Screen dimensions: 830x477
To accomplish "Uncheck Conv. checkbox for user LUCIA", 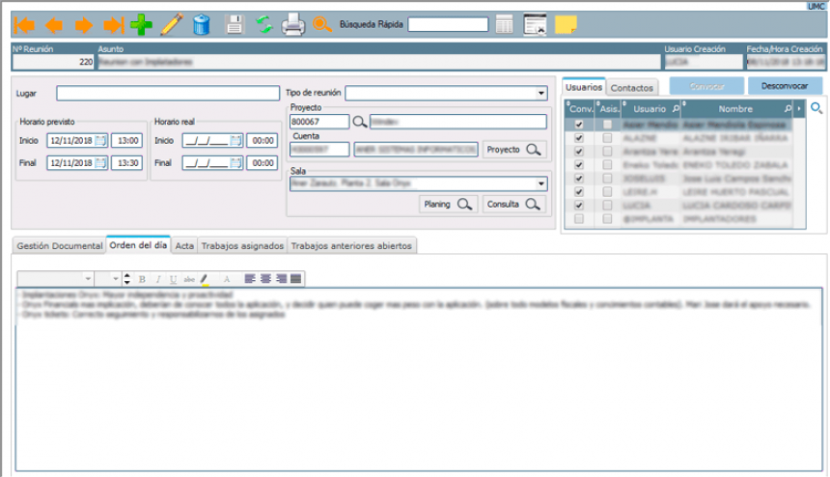I will [578, 206].
